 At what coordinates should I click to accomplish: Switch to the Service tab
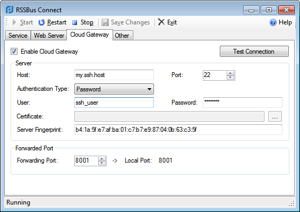click(18, 36)
